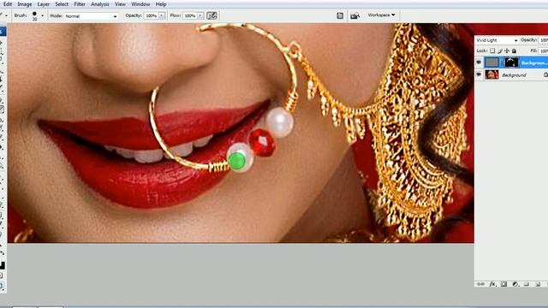Image resolution: width=548 pixels, height=308 pixels.
Task: Open the Image menu
Action: click(25, 4)
